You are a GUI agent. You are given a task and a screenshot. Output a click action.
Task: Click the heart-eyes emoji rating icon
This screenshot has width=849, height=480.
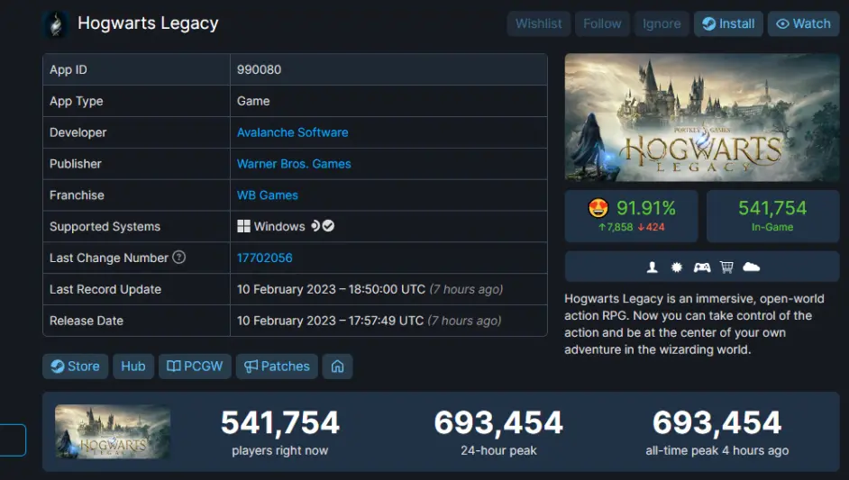[598, 208]
